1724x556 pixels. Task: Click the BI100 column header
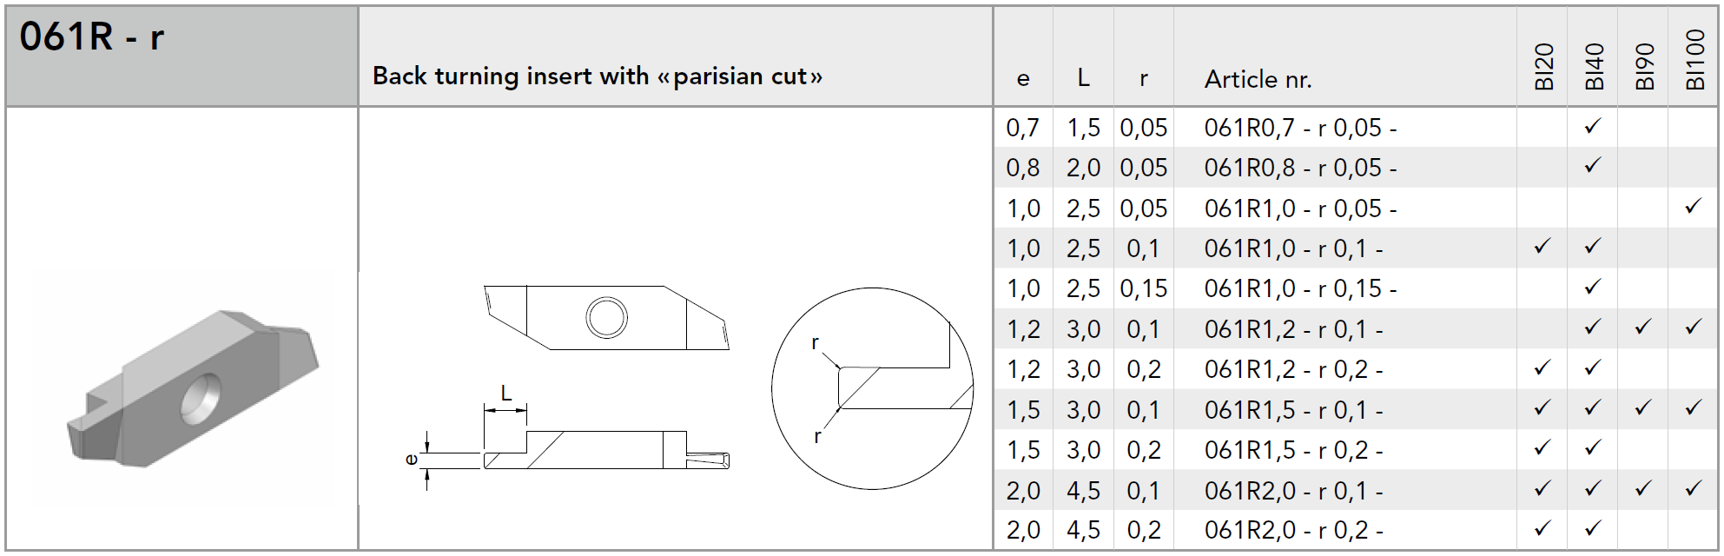(1694, 59)
